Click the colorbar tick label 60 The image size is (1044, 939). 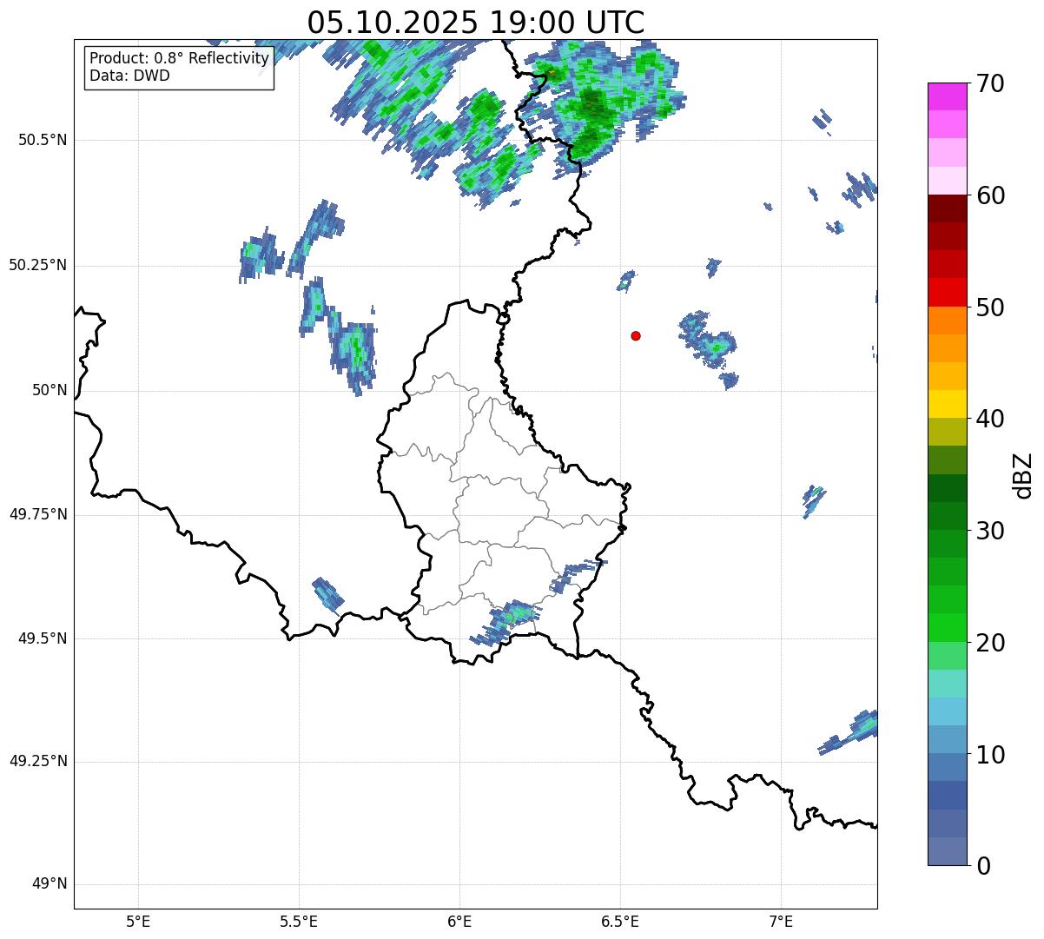989,195
